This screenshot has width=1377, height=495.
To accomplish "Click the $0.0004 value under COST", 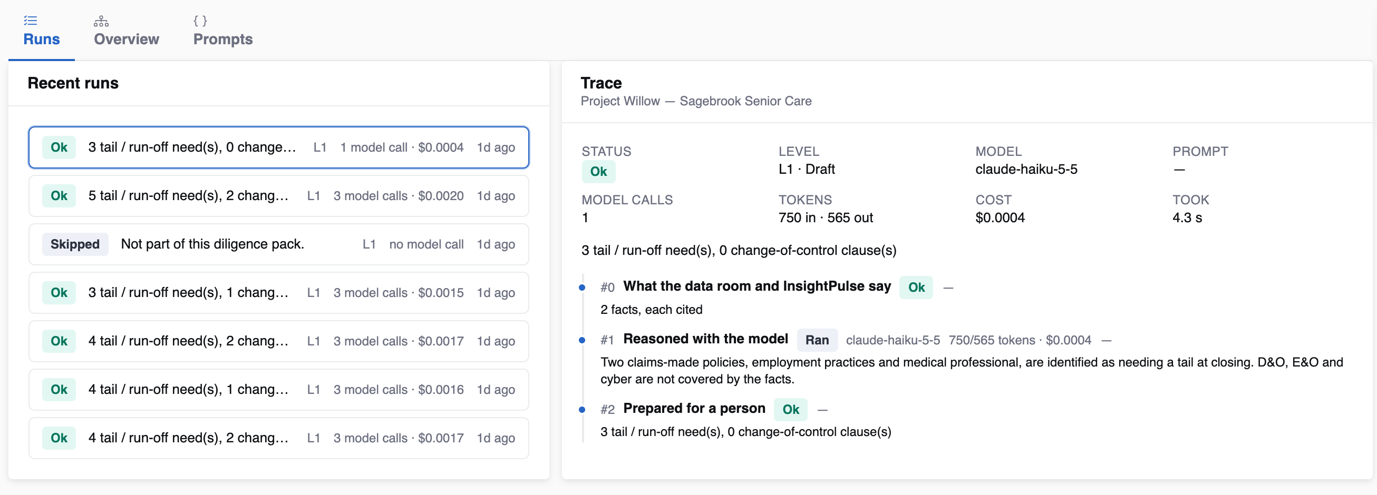I will coord(1000,219).
